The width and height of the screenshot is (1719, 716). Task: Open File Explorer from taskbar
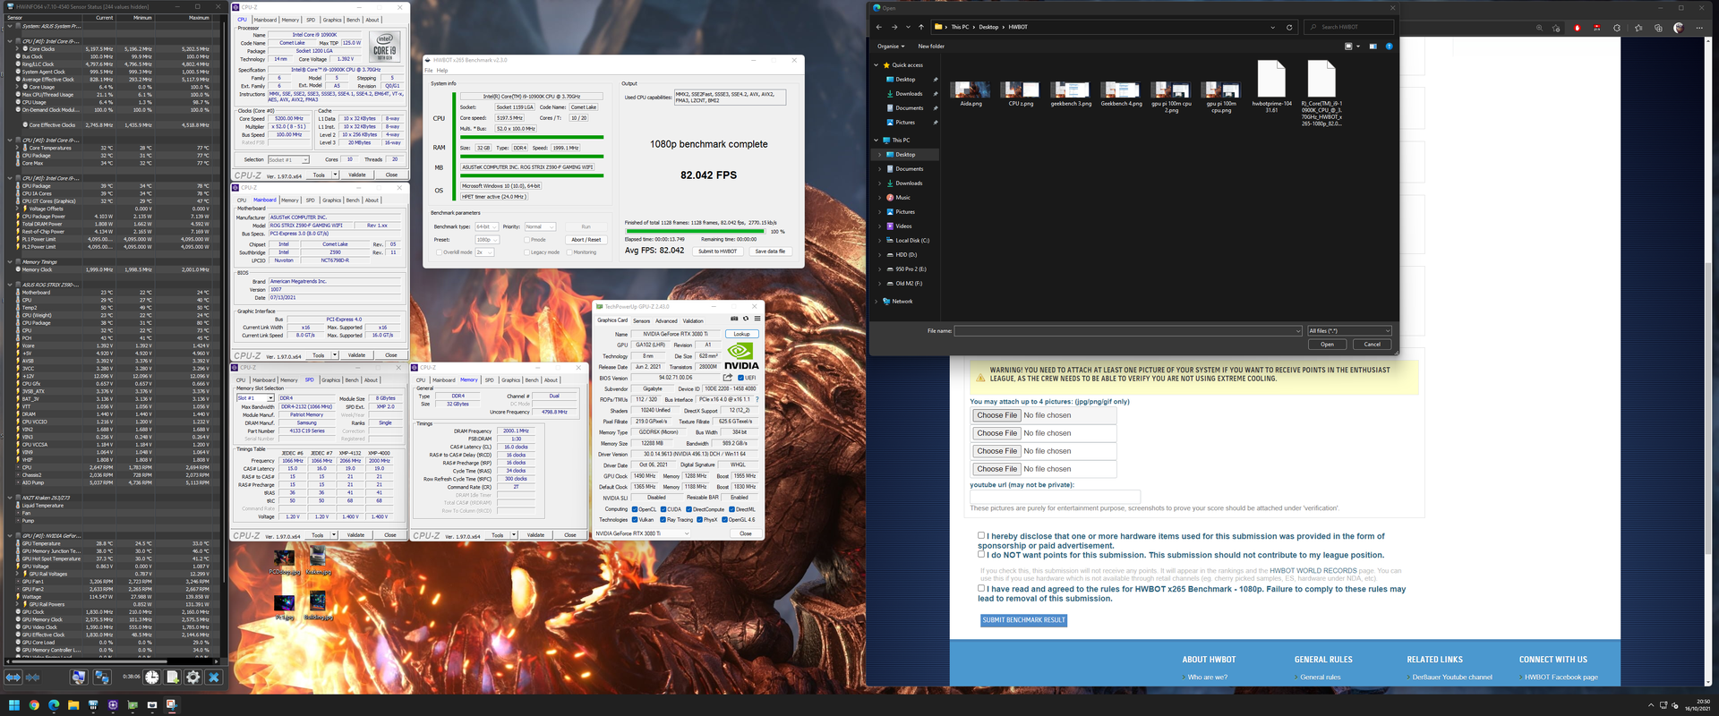click(x=73, y=705)
